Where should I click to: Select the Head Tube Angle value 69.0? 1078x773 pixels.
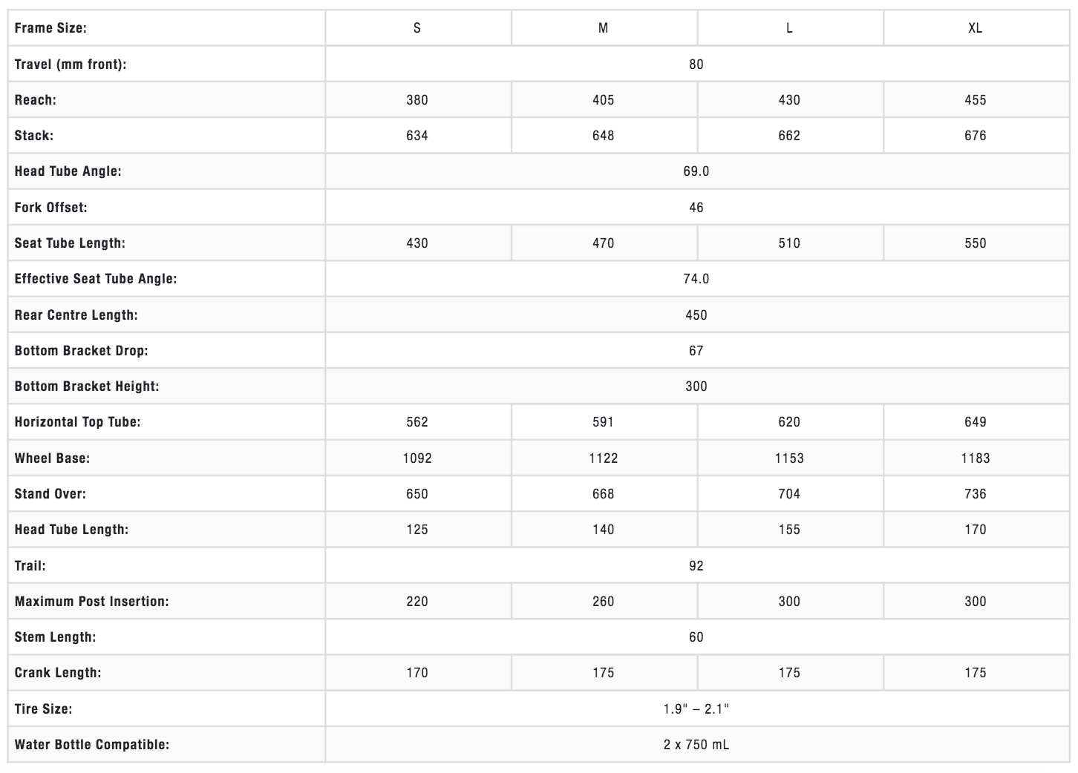pyautogui.click(x=696, y=171)
